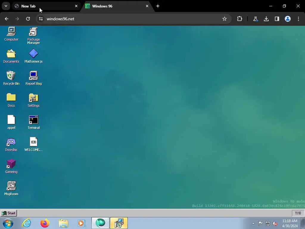The image size is (305, 229).
Task: Close the New Tab browser tab
Action: pos(76,6)
